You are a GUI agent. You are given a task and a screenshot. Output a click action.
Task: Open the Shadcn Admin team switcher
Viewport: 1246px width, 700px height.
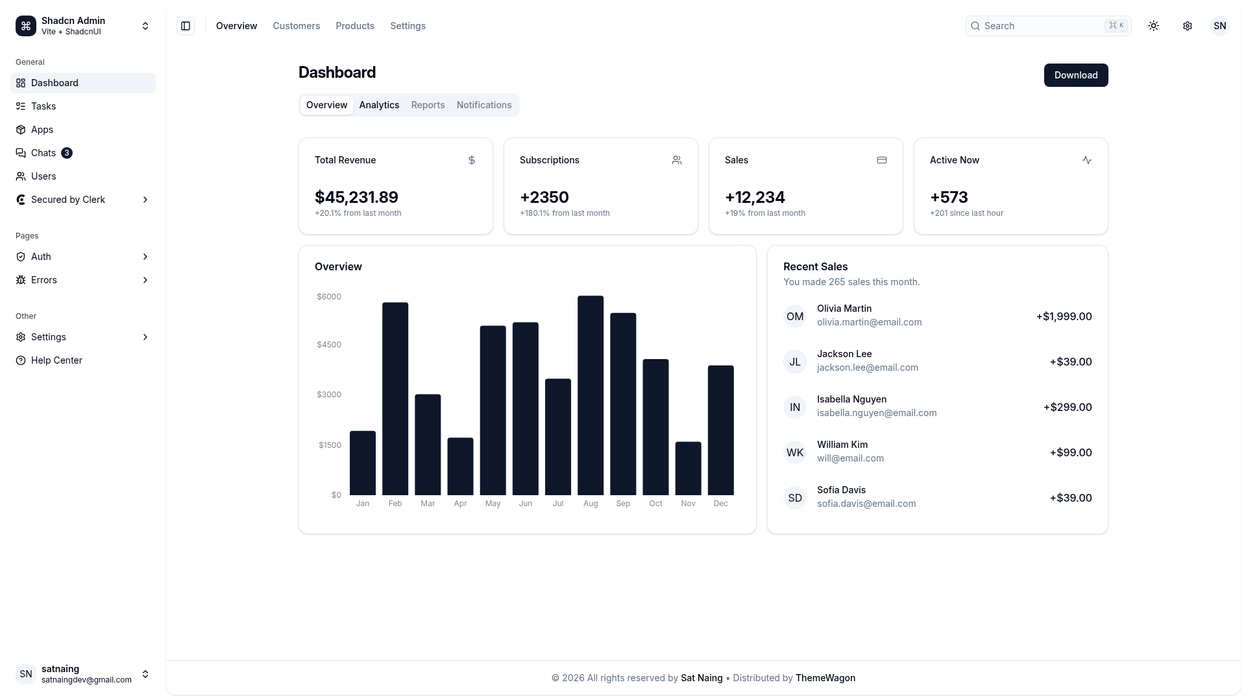(x=83, y=26)
